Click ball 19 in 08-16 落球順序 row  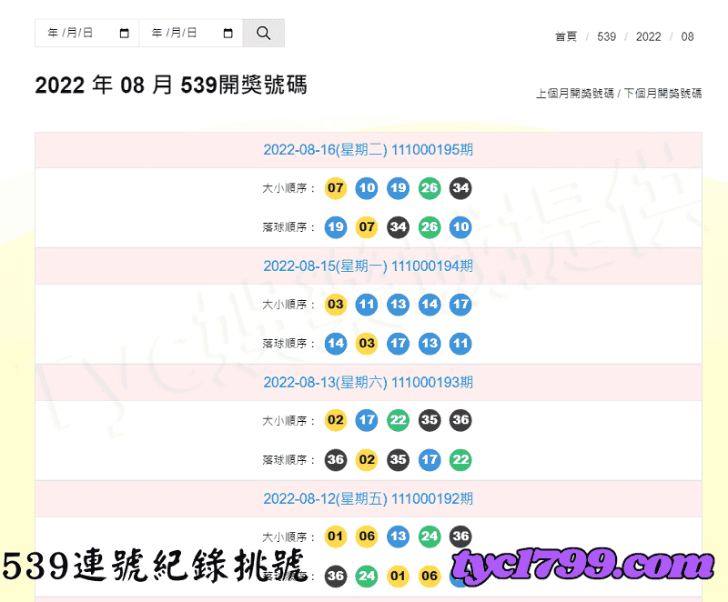pos(336,227)
